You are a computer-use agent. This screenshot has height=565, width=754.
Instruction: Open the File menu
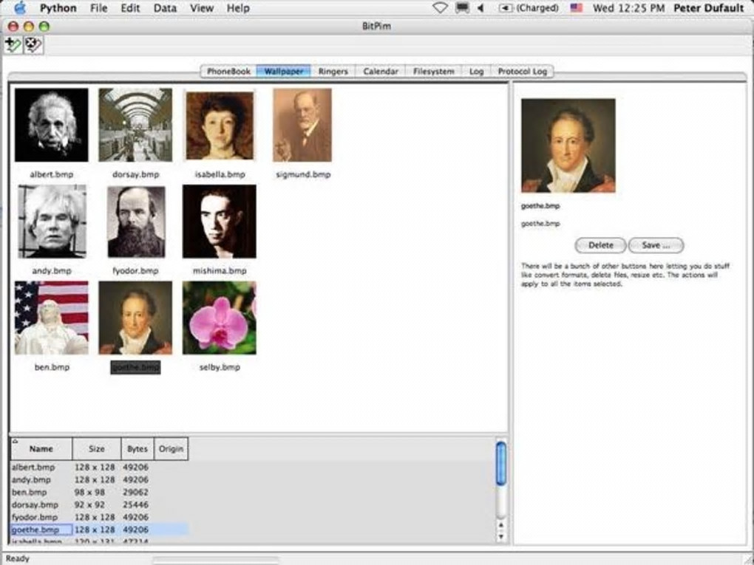click(x=98, y=7)
